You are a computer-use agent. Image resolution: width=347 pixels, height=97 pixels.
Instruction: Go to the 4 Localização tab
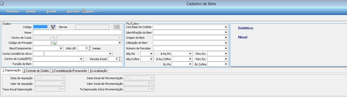pos(98,71)
